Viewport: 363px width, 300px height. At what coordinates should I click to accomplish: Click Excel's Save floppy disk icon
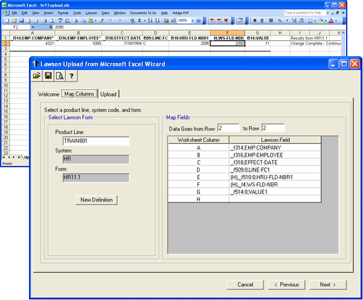pyautogui.click(x=21, y=21)
